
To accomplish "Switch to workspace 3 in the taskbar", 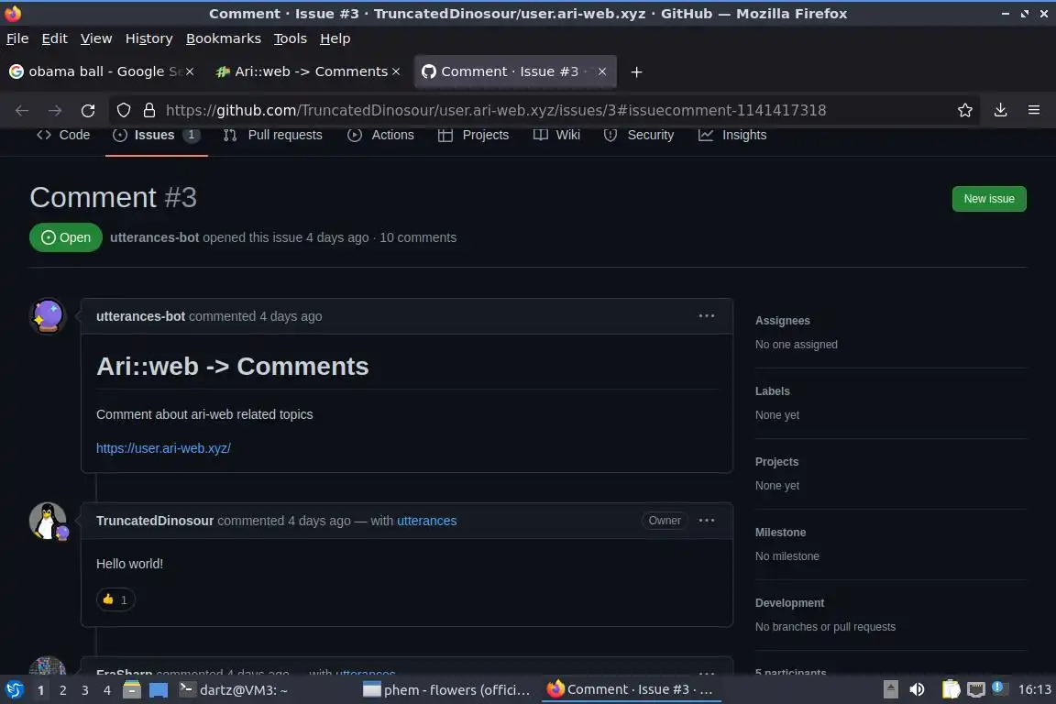I will (85, 690).
